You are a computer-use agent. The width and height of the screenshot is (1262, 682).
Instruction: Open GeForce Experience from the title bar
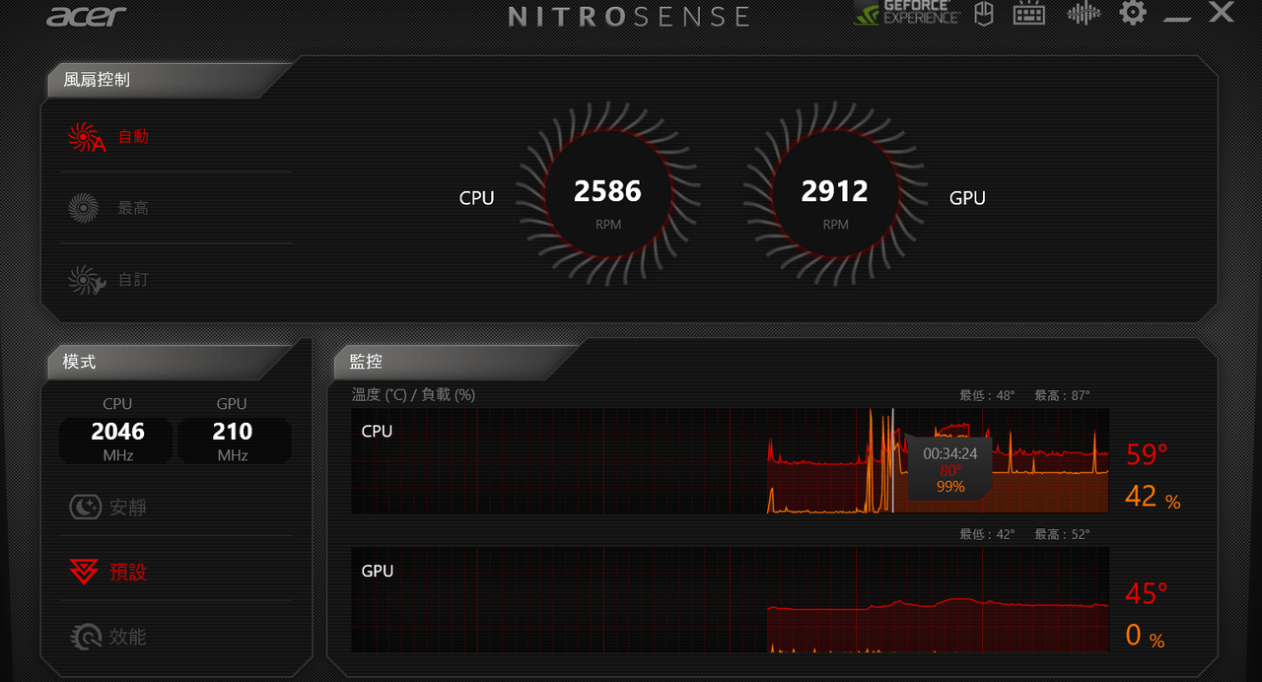click(906, 13)
